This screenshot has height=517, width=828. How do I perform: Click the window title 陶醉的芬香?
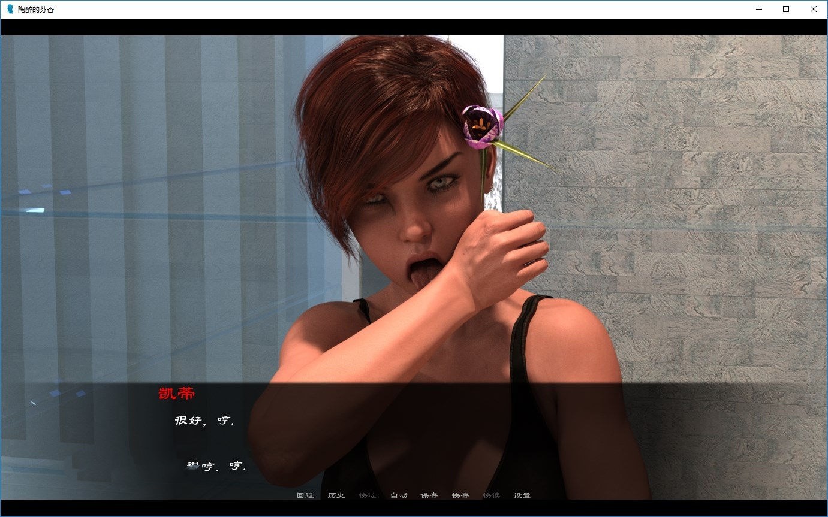(x=35, y=10)
